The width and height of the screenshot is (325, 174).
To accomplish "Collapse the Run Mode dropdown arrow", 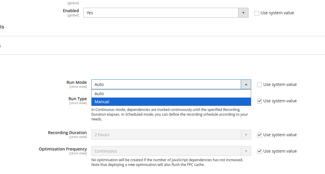I will (x=246, y=84).
